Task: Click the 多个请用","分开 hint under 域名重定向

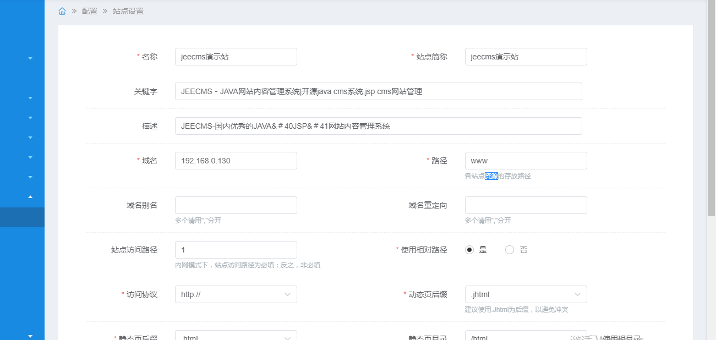Action: coord(488,221)
